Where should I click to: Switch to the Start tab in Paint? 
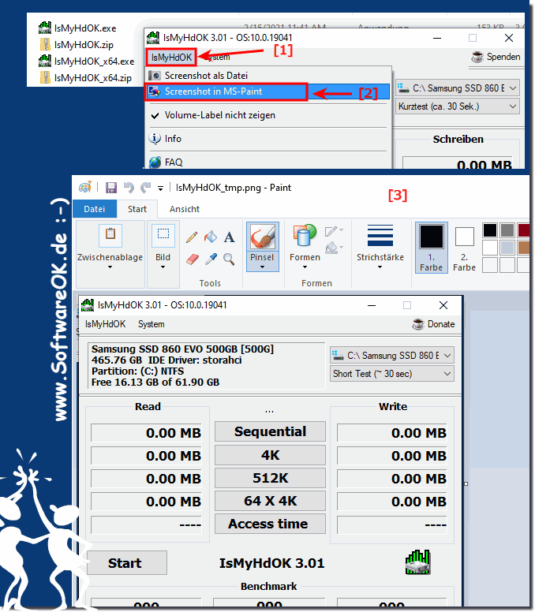click(x=137, y=209)
